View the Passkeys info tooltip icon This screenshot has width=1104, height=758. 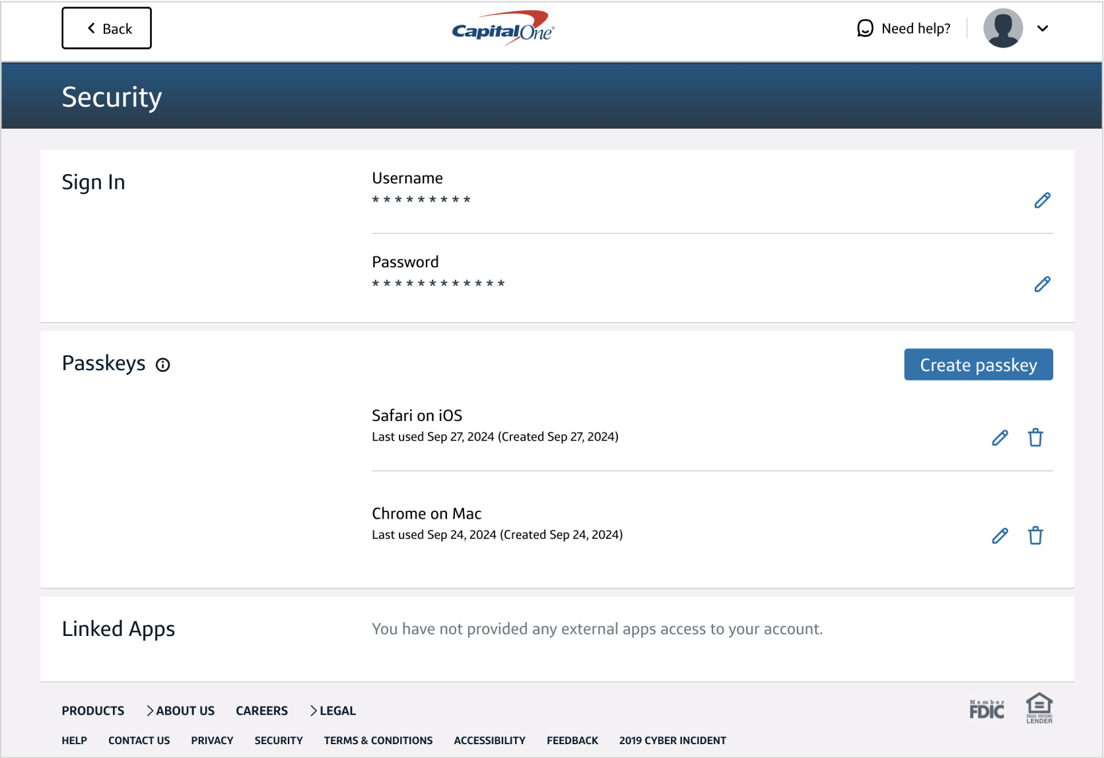(x=163, y=364)
